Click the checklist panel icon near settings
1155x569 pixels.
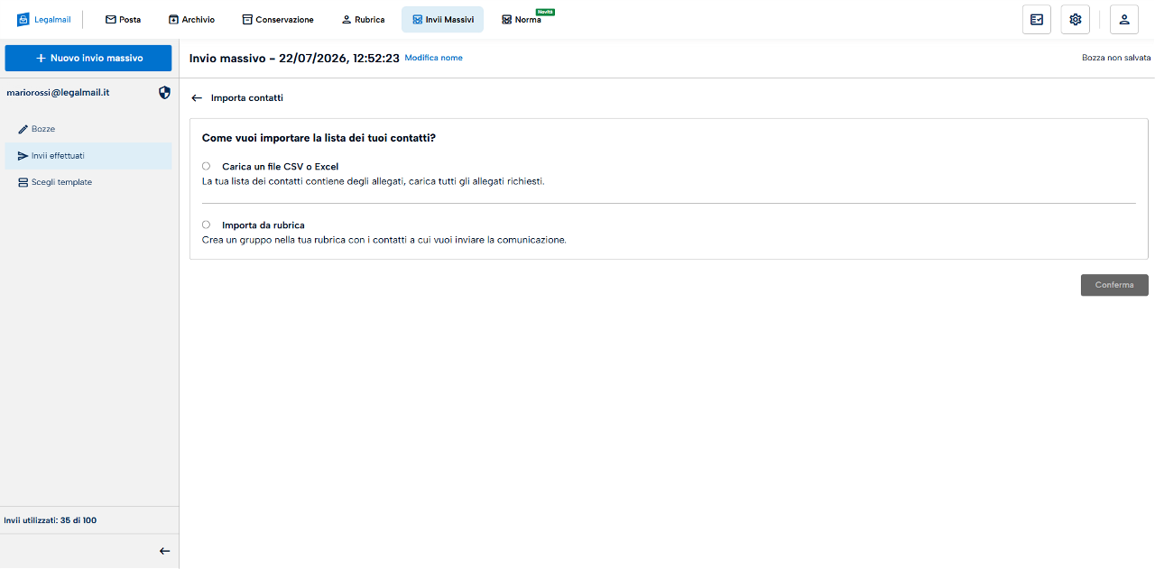[x=1037, y=19]
